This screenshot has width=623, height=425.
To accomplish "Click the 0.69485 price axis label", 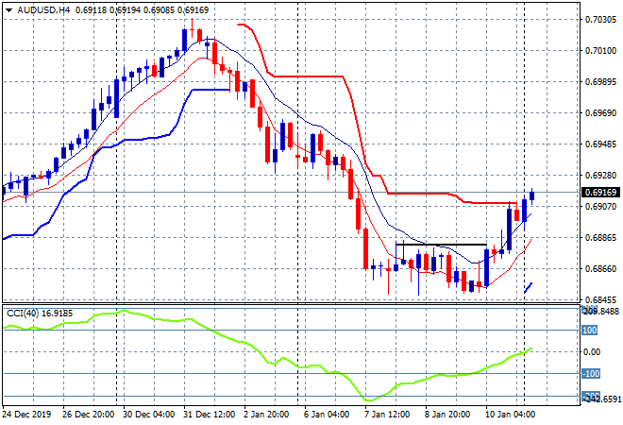I will click(600, 144).
